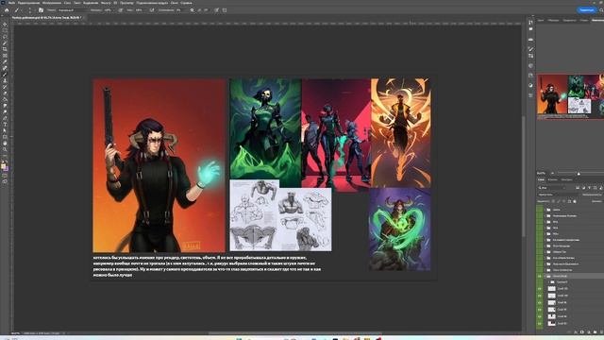Screen dimensions: 604x340
Task: Switch to the Контуры tab
Action: click(x=566, y=179)
